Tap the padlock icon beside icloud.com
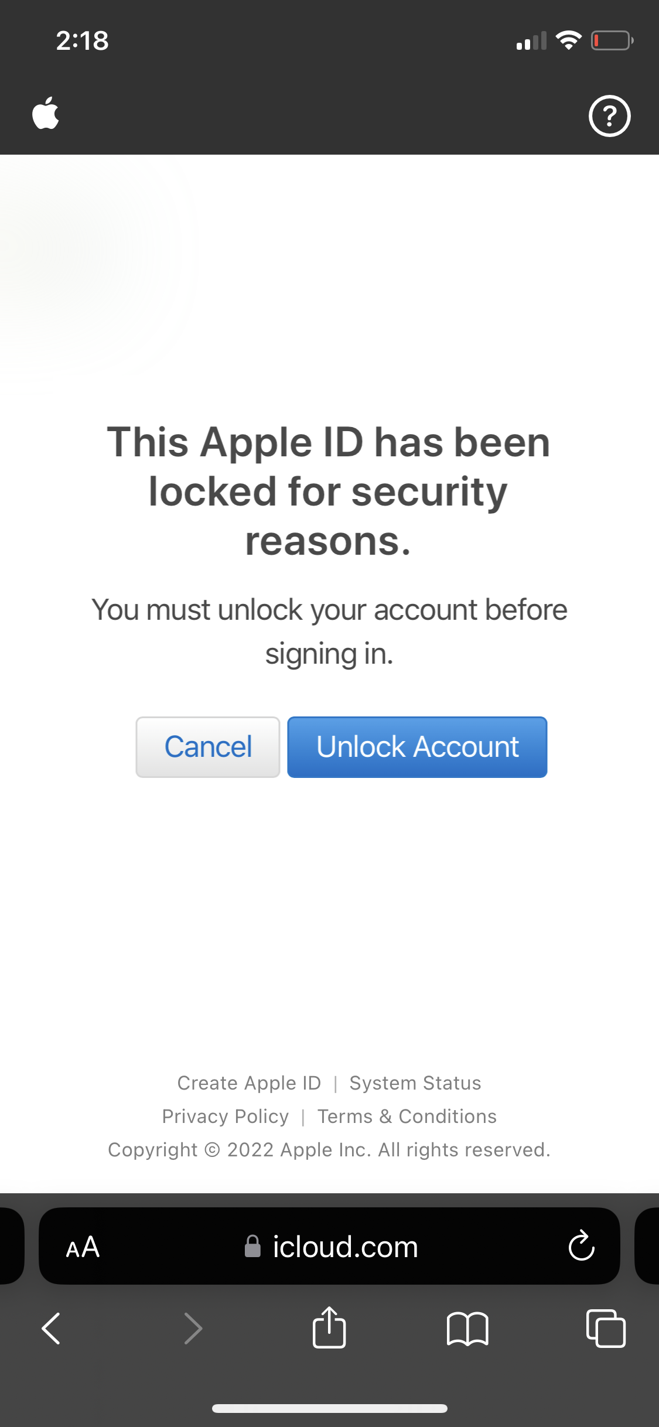659x1427 pixels. 253,1247
